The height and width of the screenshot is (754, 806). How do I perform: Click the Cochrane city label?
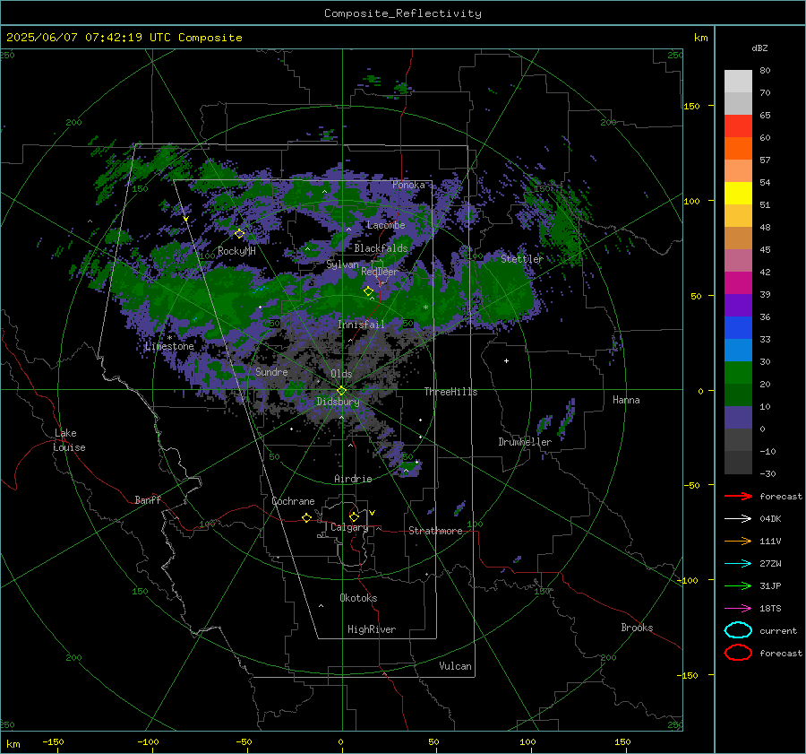pyautogui.click(x=293, y=501)
